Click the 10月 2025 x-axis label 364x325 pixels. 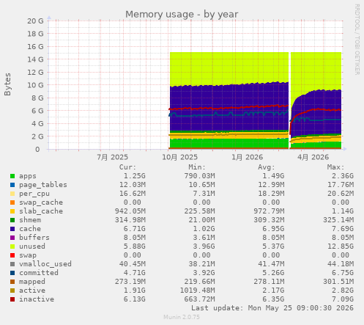click(x=180, y=157)
